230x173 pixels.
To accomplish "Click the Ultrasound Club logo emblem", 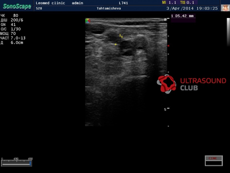I will [167, 84].
